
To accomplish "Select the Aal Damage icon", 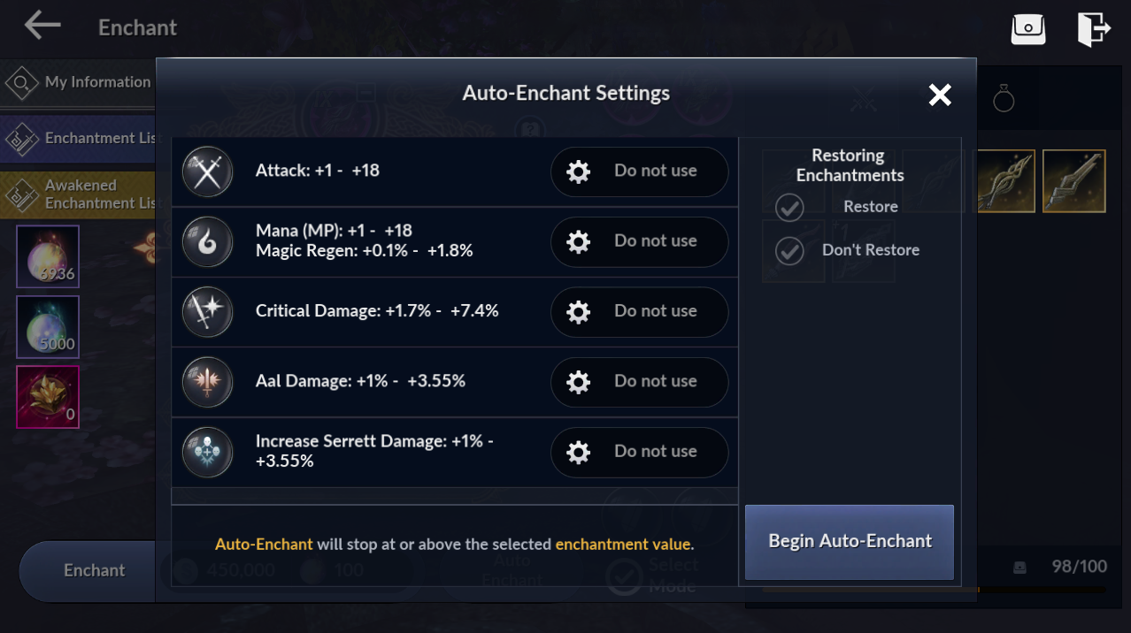I will (207, 382).
